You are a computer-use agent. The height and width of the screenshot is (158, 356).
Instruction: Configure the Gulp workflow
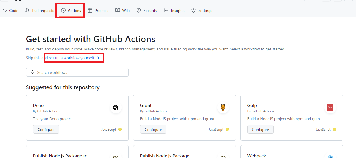pos(261,130)
